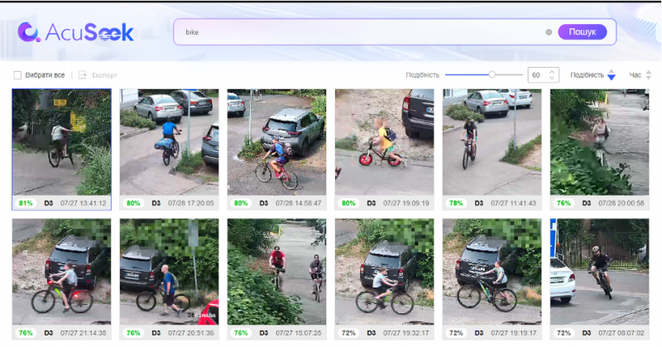
Task: Click the Подібність sort arrow icon
Action: pyautogui.click(x=612, y=75)
